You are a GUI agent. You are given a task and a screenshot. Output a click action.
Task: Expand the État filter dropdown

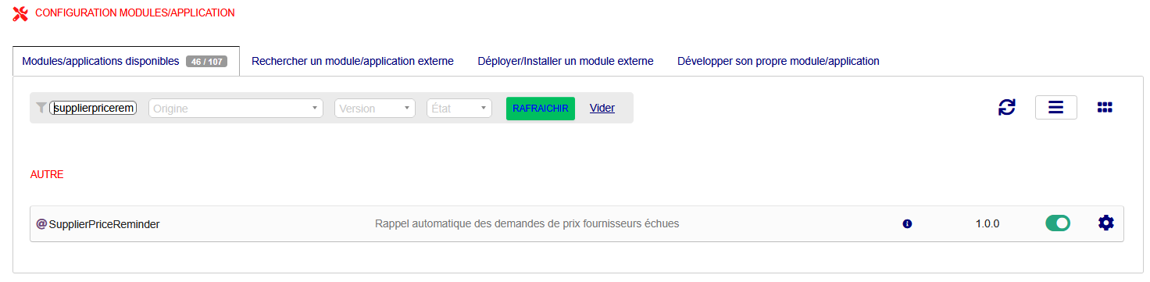click(459, 109)
